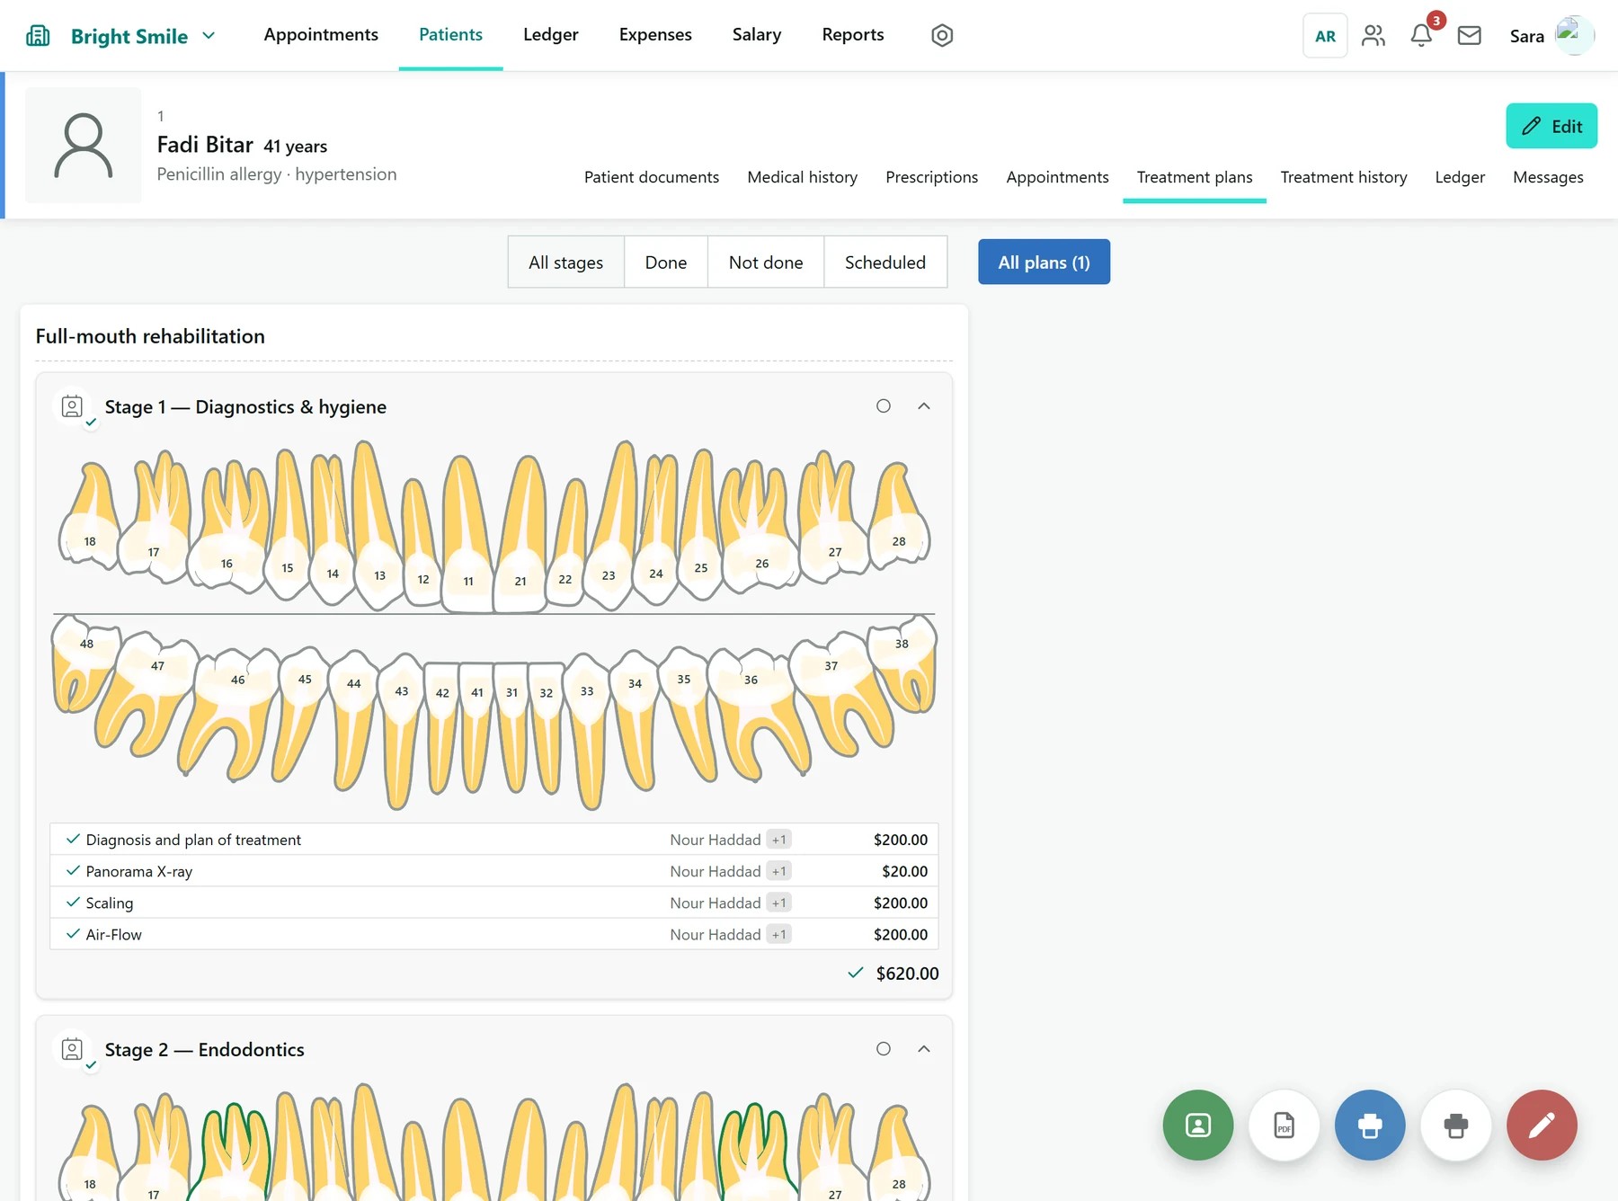
Task: Click the blue printer floating button
Action: tap(1370, 1125)
